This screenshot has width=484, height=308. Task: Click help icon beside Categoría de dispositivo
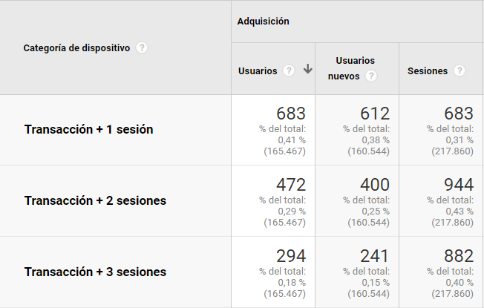pyautogui.click(x=142, y=47)
